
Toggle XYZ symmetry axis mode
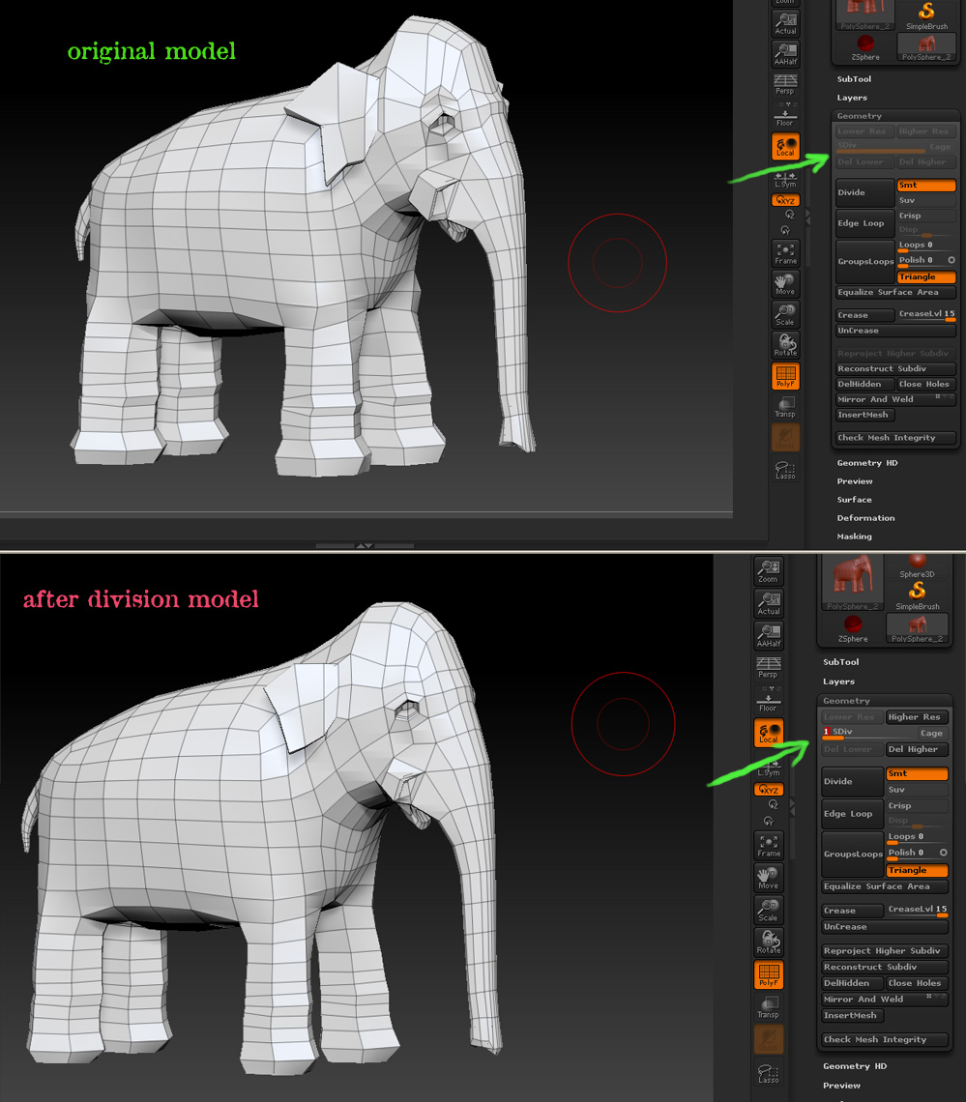click(x=785, y=200)
